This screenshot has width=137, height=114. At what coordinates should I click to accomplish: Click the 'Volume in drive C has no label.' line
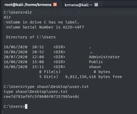43,22
